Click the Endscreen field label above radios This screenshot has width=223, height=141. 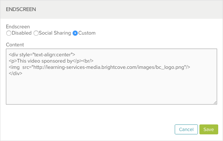click(x=18, y=27)
